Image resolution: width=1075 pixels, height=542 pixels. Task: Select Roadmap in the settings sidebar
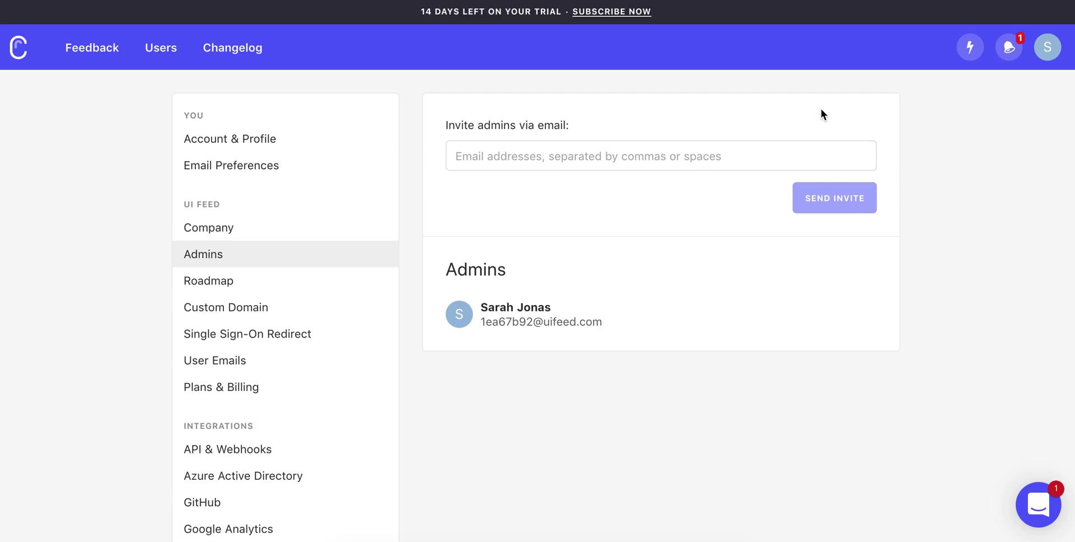point(208,281)
